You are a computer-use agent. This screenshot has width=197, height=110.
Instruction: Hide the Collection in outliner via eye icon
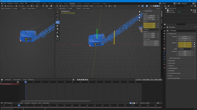pyautogui.click(x=193, y=10)
